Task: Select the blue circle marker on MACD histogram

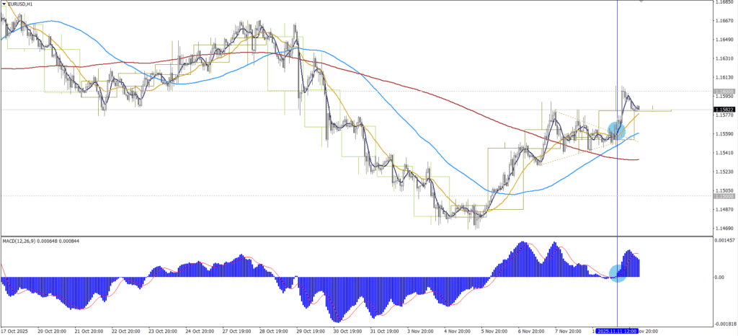Action: point(617,273)
